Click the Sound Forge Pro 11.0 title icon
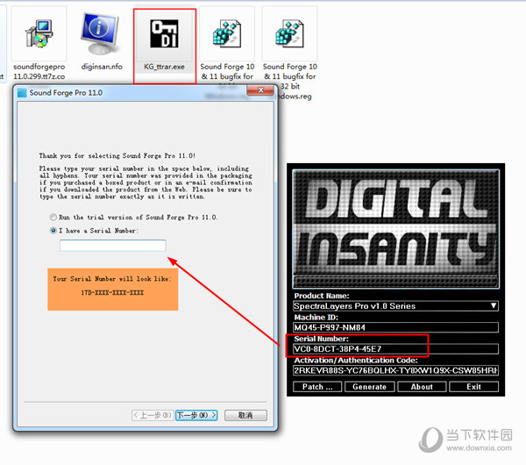Image resolution: width=526 pixels, height=465 pixels. [22, 93]
